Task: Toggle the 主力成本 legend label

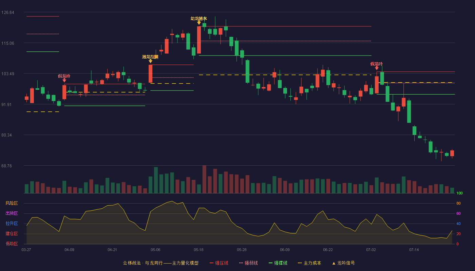Action: pos(312,263)
